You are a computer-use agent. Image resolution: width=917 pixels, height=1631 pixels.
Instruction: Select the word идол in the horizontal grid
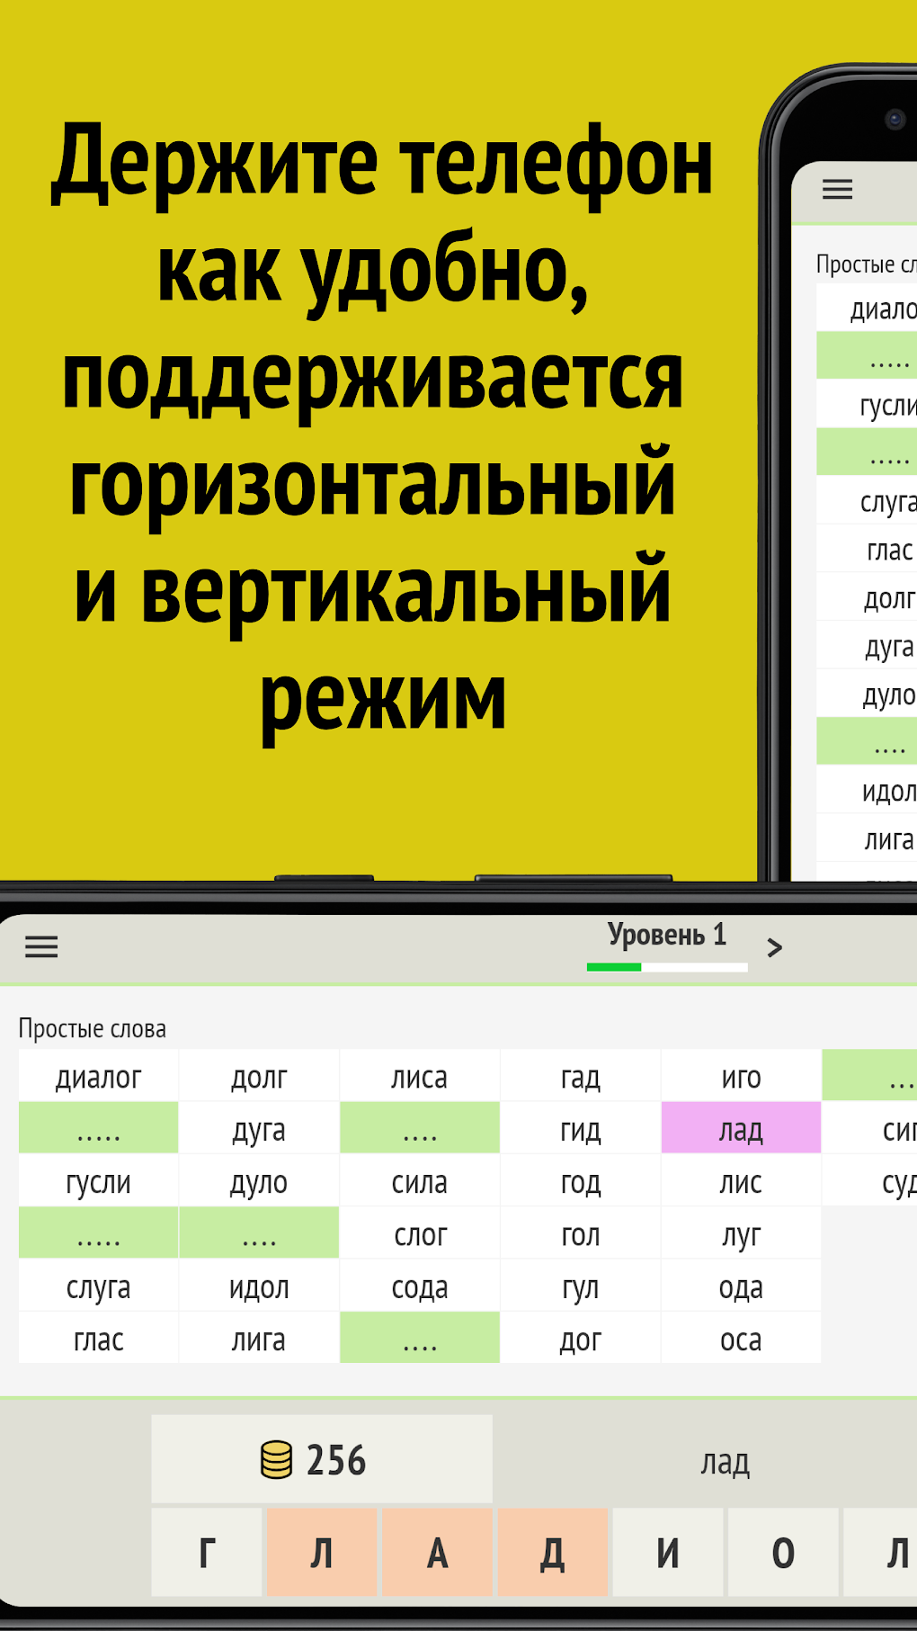pyautogui.click(x=259, y=1286)
